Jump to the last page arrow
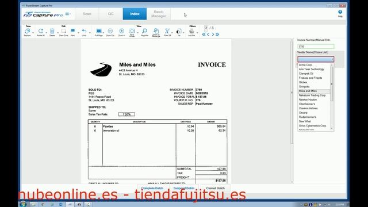The width and height of the screenshot is (368, 207). click(217, 34)
